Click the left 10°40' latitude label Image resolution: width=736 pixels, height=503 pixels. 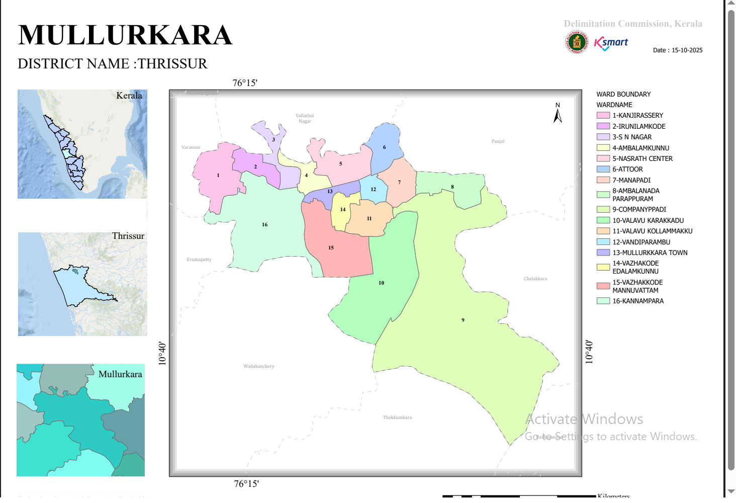162,353
